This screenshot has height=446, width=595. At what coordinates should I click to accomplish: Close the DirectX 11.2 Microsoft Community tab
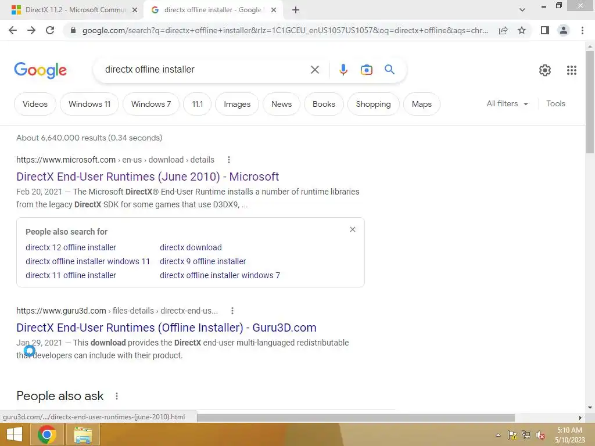pos(135,10)
